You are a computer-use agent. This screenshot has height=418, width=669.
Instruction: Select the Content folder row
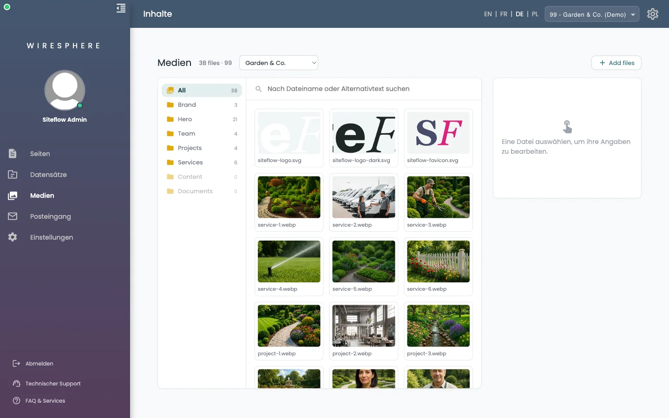[x=202, y=177]
